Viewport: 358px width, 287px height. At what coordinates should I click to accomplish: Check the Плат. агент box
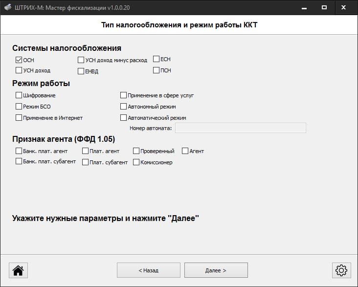coord(85,151)
